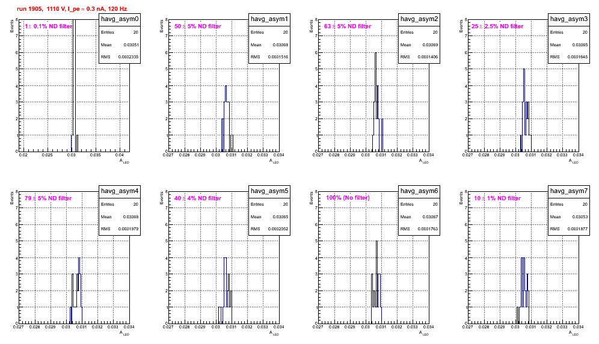Click RMS 0.0001979 in havg_asym4 stats

pos(120,229)
